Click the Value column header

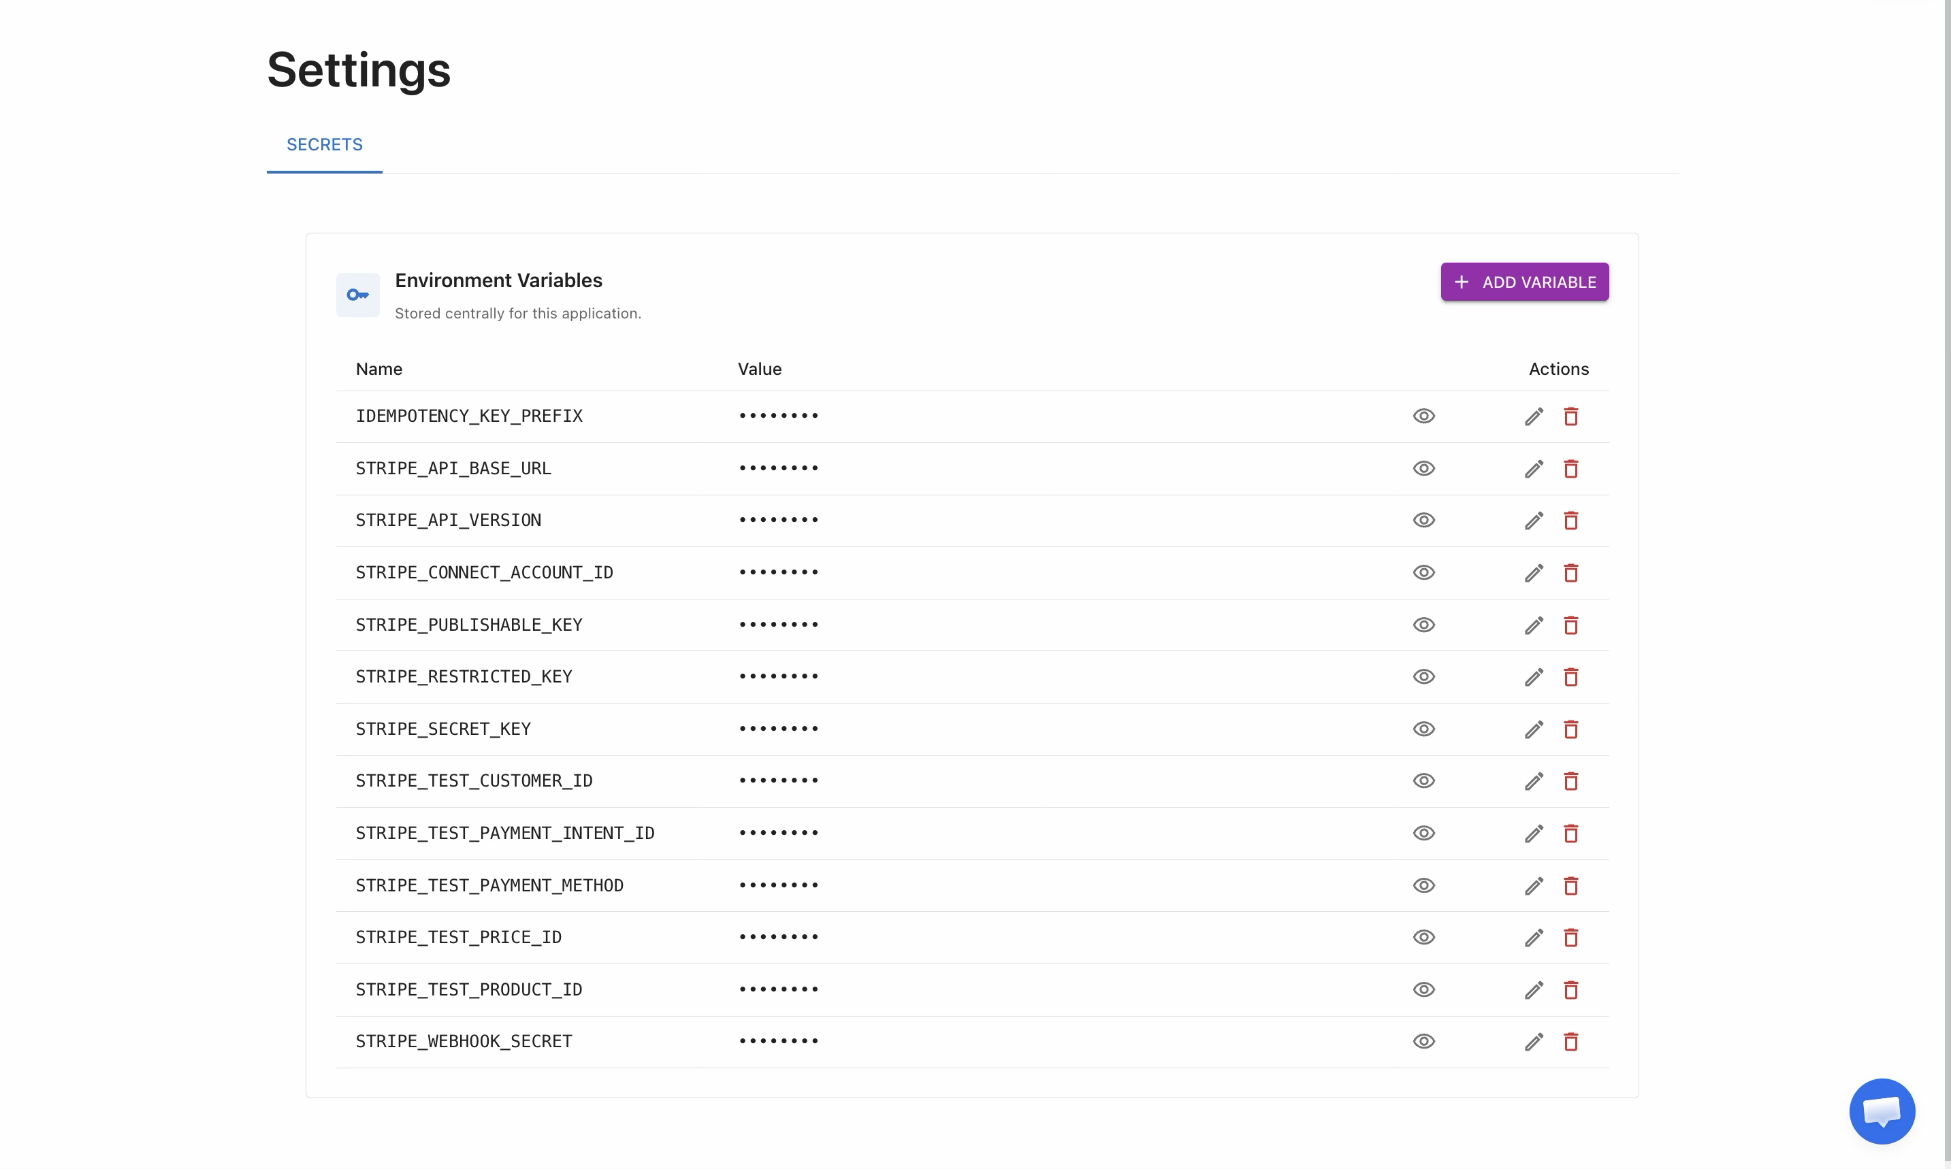pyautogui.click(x=760, y=369)
